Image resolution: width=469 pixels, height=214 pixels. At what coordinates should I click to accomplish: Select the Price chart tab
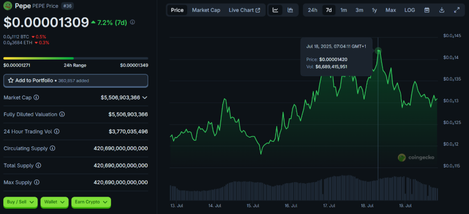[x=177, y=10]
